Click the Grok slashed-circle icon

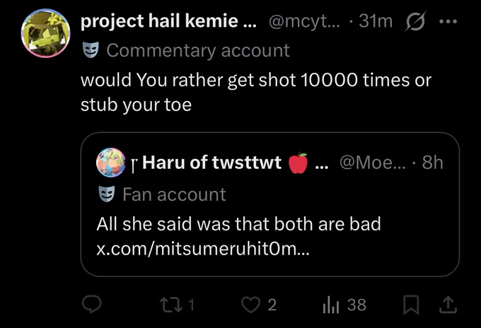point(415,21)
